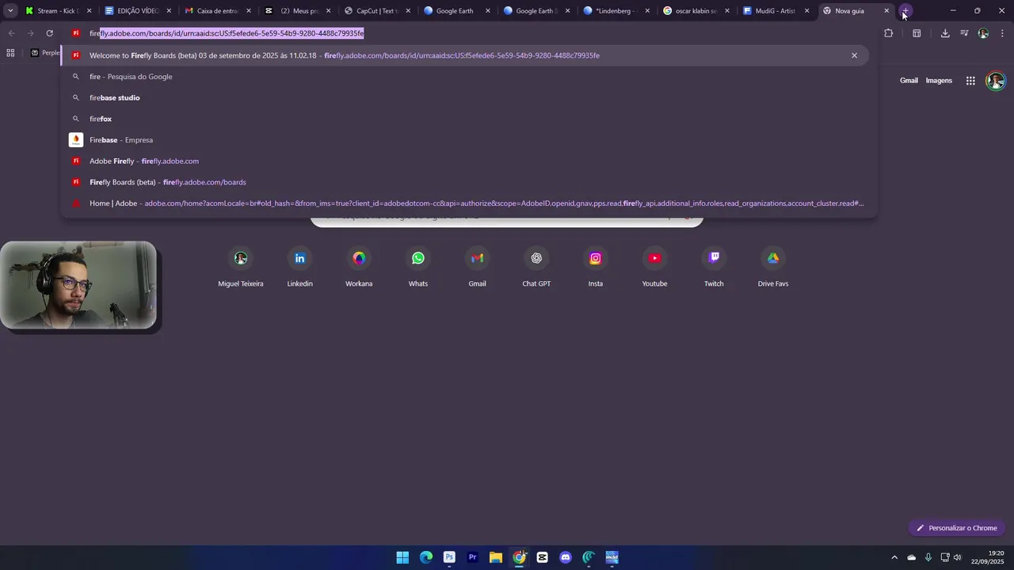
Task: Switch to the CapCut Text tab
Action: 378,11
